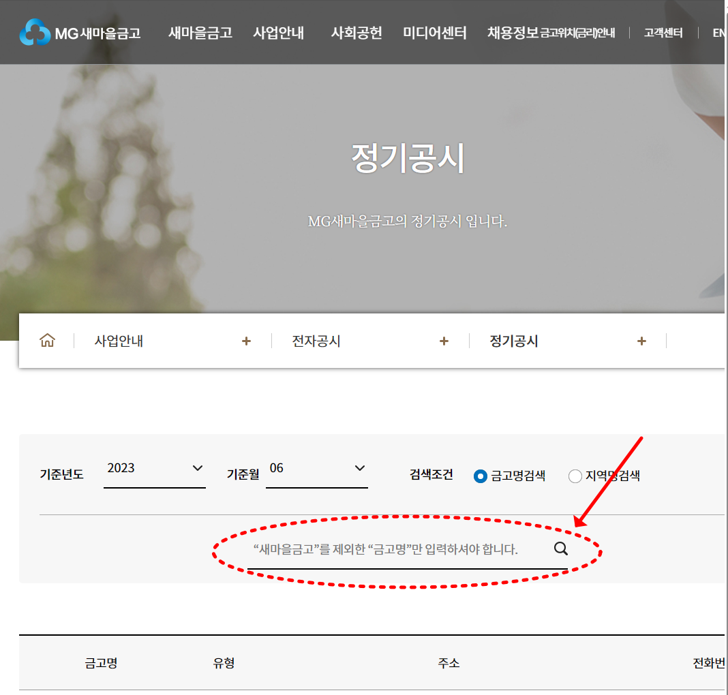The image size is (728, 695).
Task: Expand the 사업안내 breadcrumb plus
Action: click(x=246, y=341)
